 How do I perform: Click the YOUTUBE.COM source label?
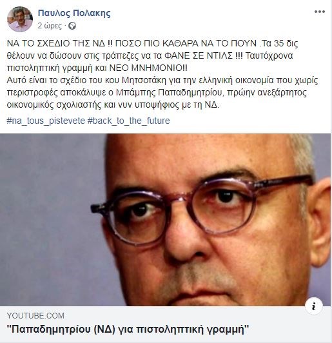[35, 316]
